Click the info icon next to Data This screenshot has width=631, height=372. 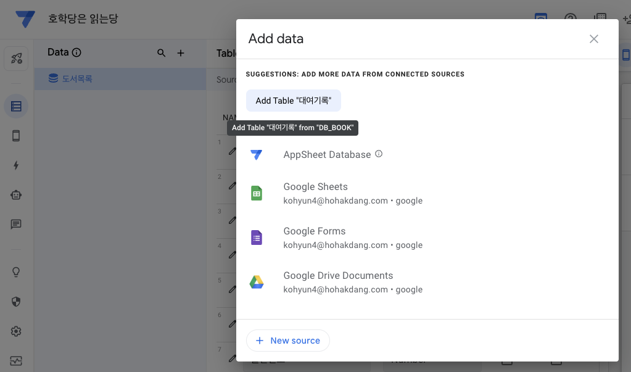click(x=76, y=52)
